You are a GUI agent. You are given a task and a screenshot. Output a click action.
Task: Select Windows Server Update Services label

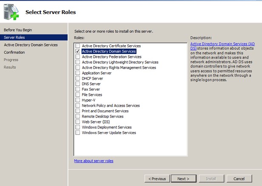click(x=109, y=133)
